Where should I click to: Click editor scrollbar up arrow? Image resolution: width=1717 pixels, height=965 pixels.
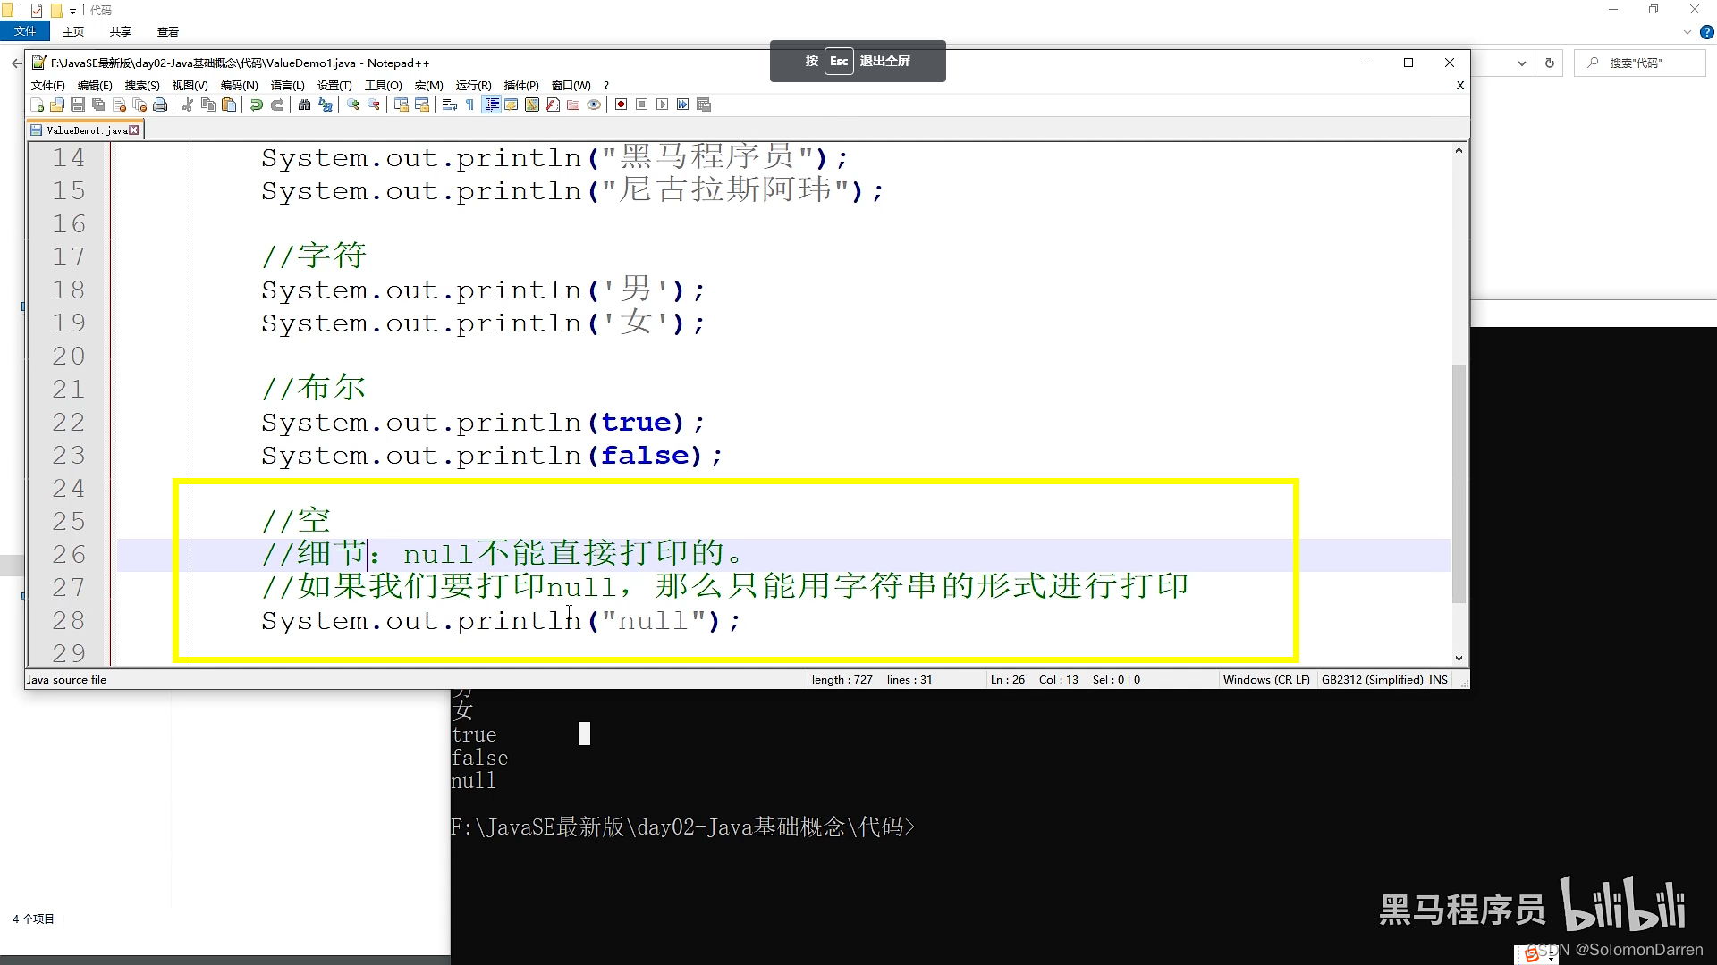(x=1459, y=150)
